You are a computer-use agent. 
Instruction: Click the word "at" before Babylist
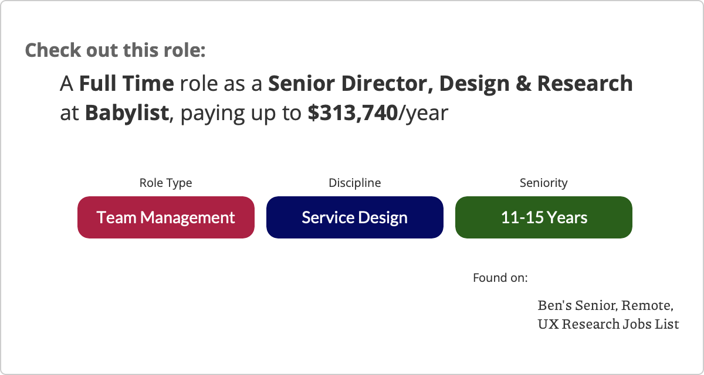click(x=70, y=112)
